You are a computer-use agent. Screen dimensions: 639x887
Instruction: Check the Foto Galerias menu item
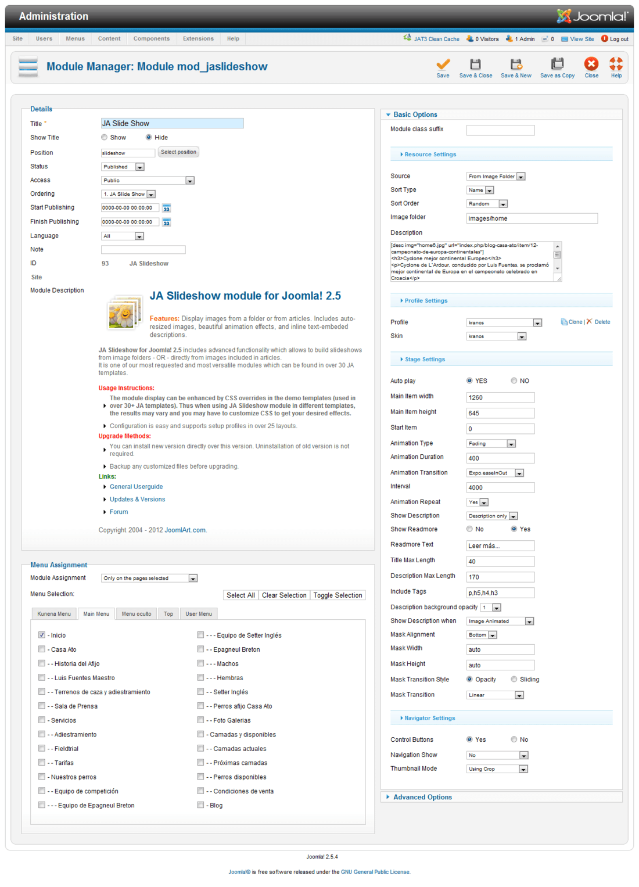point(200,720)
